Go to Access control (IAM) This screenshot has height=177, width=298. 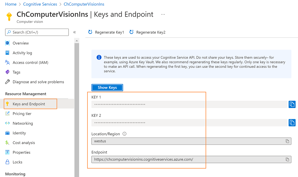click(x=30, y=63)
